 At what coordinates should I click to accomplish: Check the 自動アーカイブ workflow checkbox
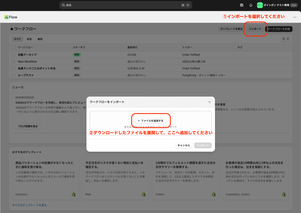[x=13, y=55]
